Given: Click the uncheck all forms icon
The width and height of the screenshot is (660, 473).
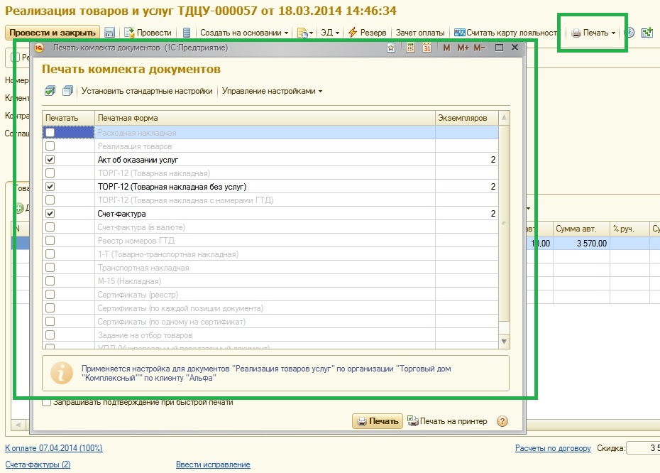Looking at the screenshot, I should (x=67, y=91).
